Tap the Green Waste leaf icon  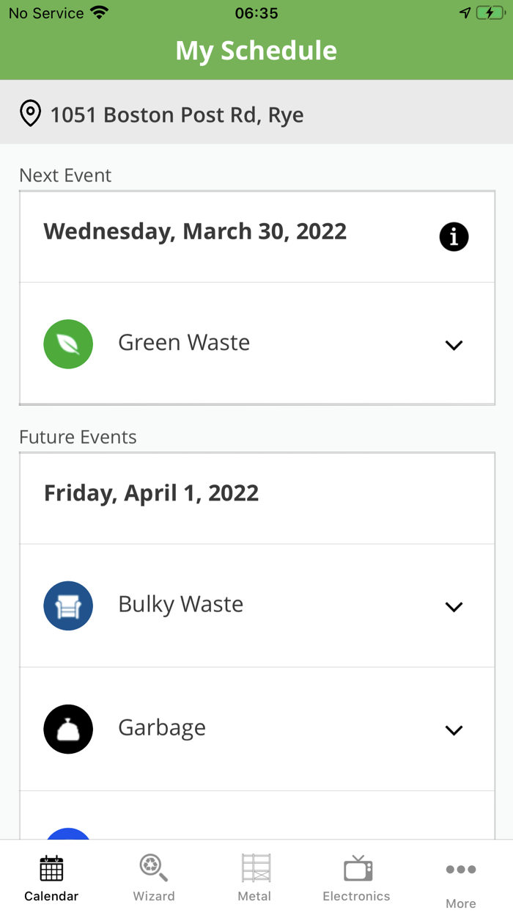[68, 343]
